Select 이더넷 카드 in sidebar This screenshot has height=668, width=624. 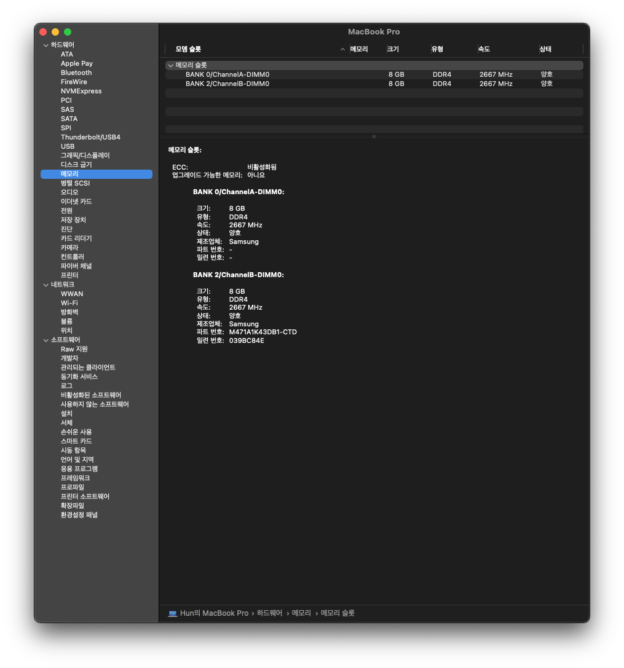(x=76, y=202)
